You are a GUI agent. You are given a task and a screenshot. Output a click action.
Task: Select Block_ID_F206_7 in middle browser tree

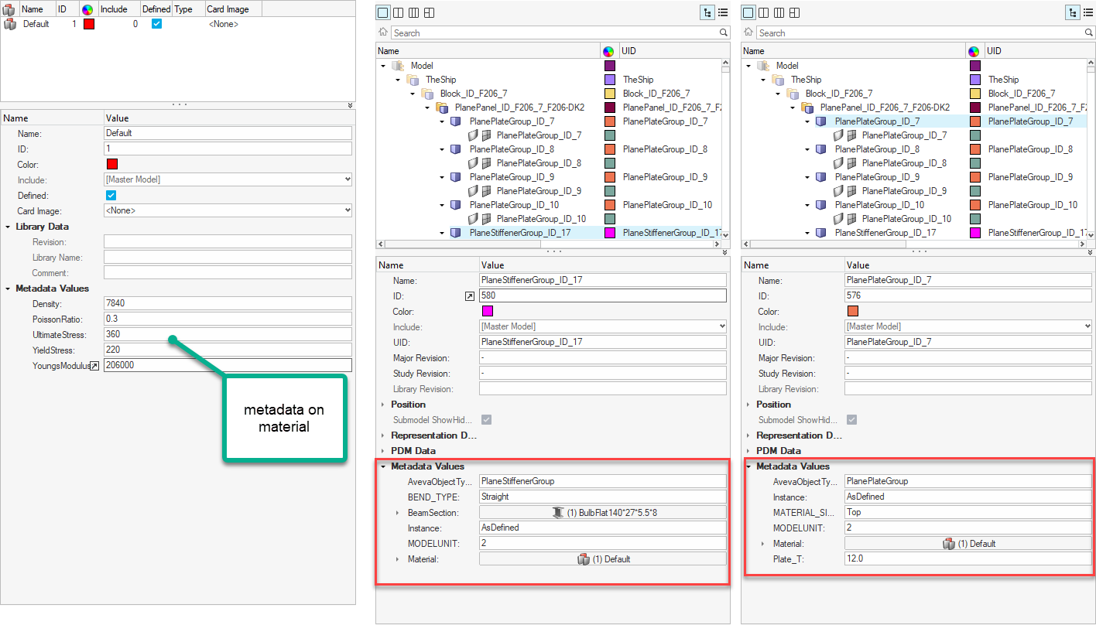[474, 94]
